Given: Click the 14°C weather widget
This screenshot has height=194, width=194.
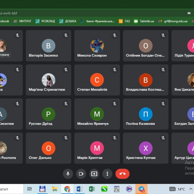Looking at the screenshot, I should (x=177, y=189).
